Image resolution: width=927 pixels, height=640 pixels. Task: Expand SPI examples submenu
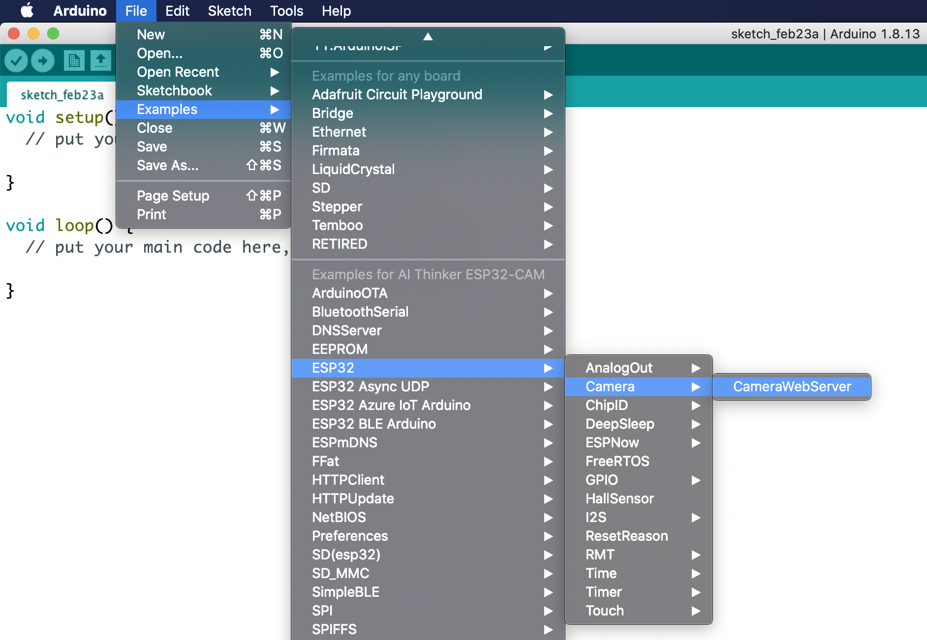tap(428, 611)
